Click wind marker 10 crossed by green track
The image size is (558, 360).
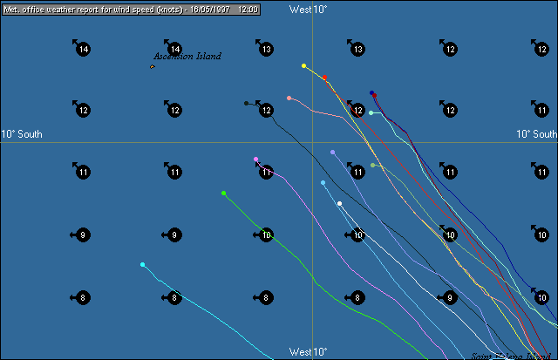pyautogui.click(x=266, y=234)
